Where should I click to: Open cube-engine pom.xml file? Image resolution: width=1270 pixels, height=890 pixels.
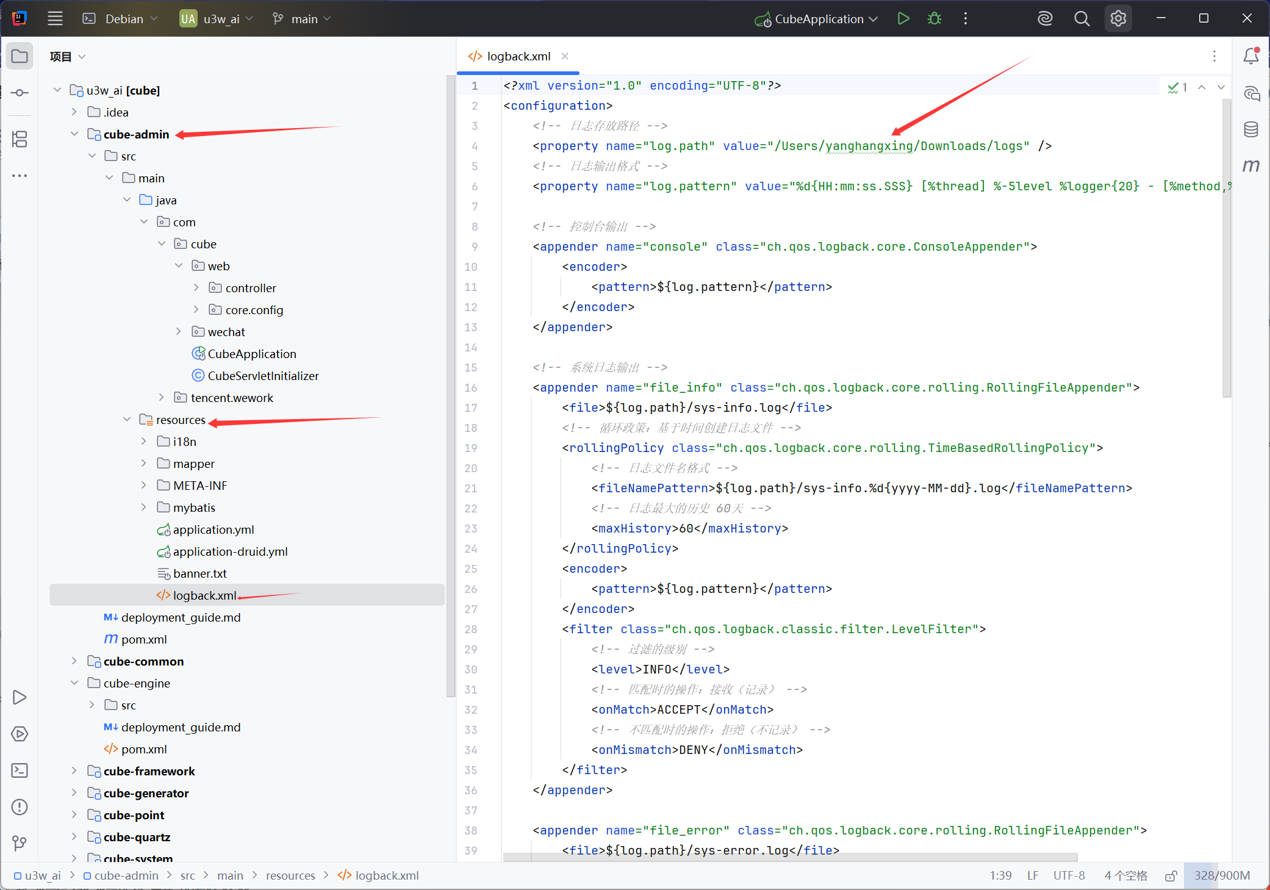[x=135, y=749]
